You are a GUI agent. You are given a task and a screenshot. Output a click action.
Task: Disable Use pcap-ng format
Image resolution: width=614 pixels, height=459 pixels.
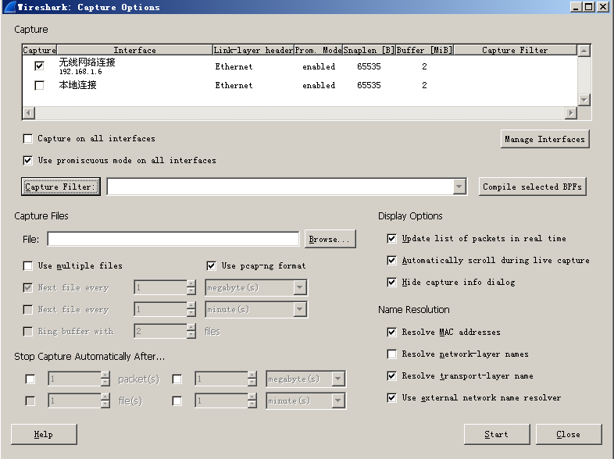[x=211, y=265]
